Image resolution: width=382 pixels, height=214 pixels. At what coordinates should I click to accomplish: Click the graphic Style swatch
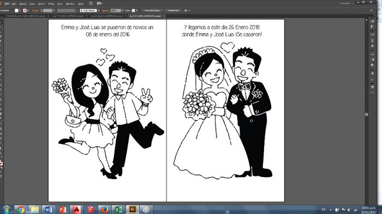click(133, 10)
